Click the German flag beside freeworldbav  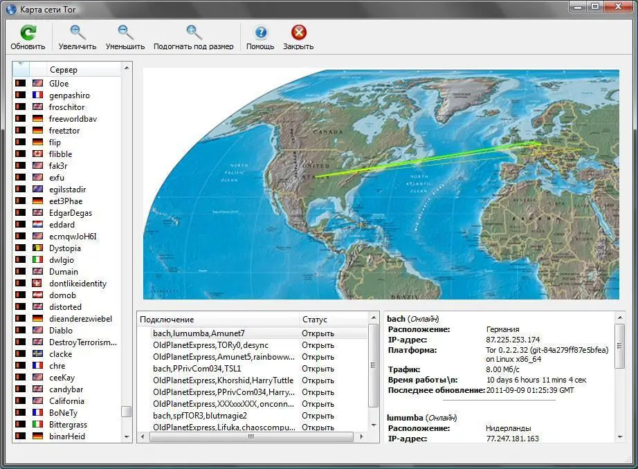tap(37, 118)
